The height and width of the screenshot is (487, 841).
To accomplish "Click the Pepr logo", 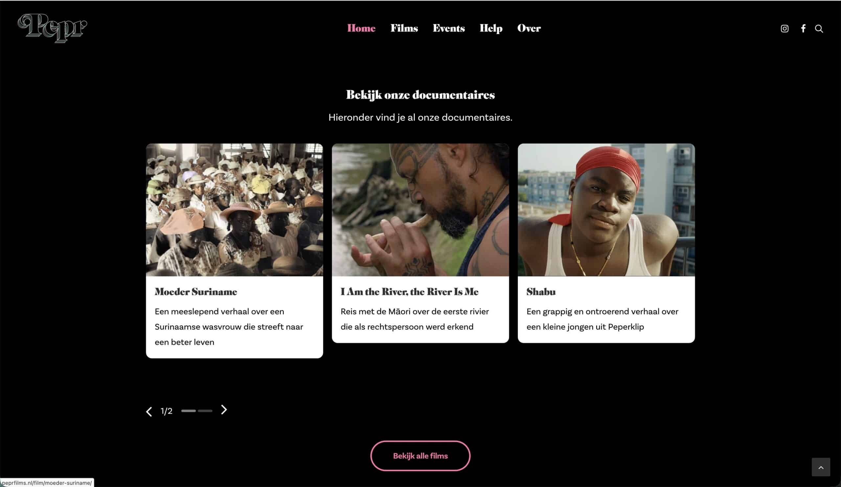I will 52,28.
